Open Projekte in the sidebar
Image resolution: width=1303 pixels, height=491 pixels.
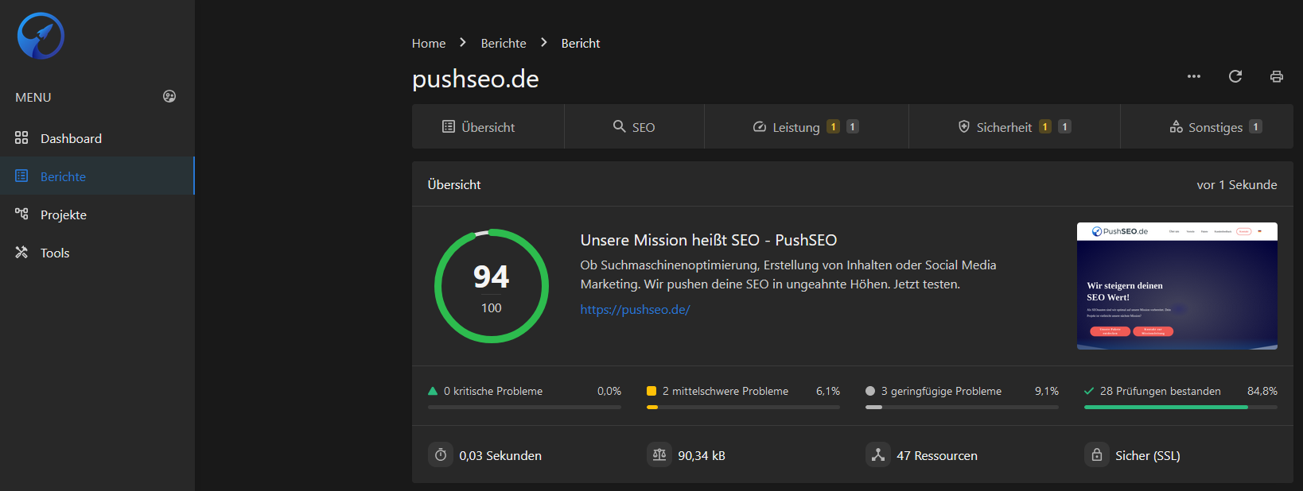97,215
